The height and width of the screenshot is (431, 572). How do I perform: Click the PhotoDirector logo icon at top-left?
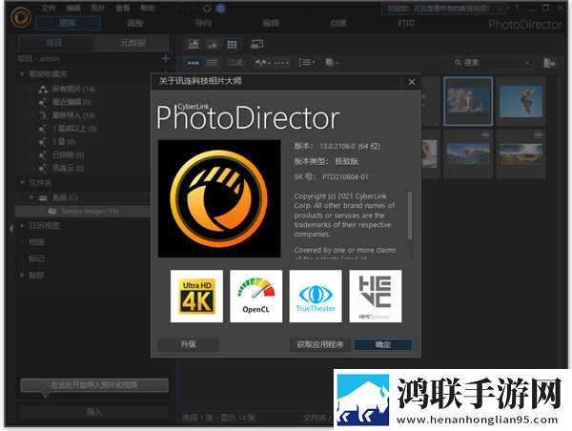20,17
